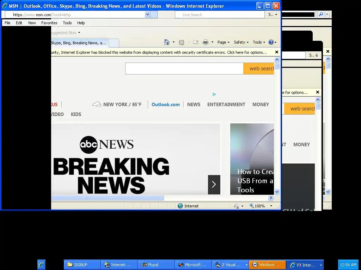Switch to Mypal taskbar button
The image size is (361, 270).
pos(156,265)
